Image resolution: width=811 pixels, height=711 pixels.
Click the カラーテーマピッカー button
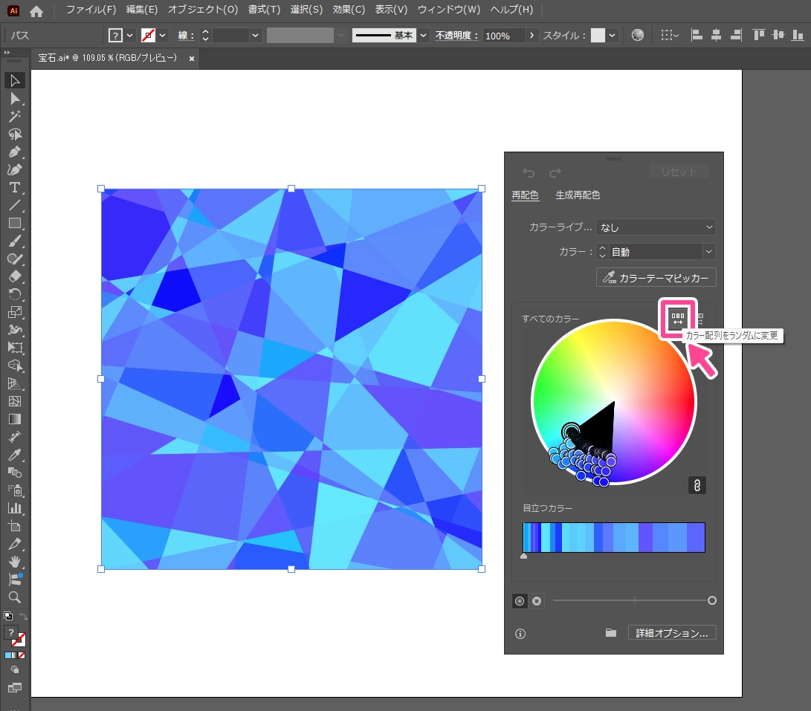click(656, 278)
